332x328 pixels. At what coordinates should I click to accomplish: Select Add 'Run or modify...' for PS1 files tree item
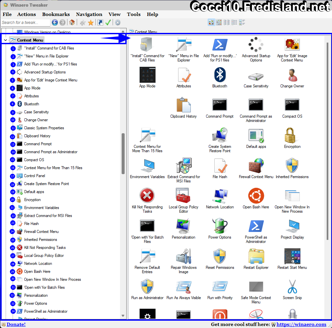pos(51,64)
